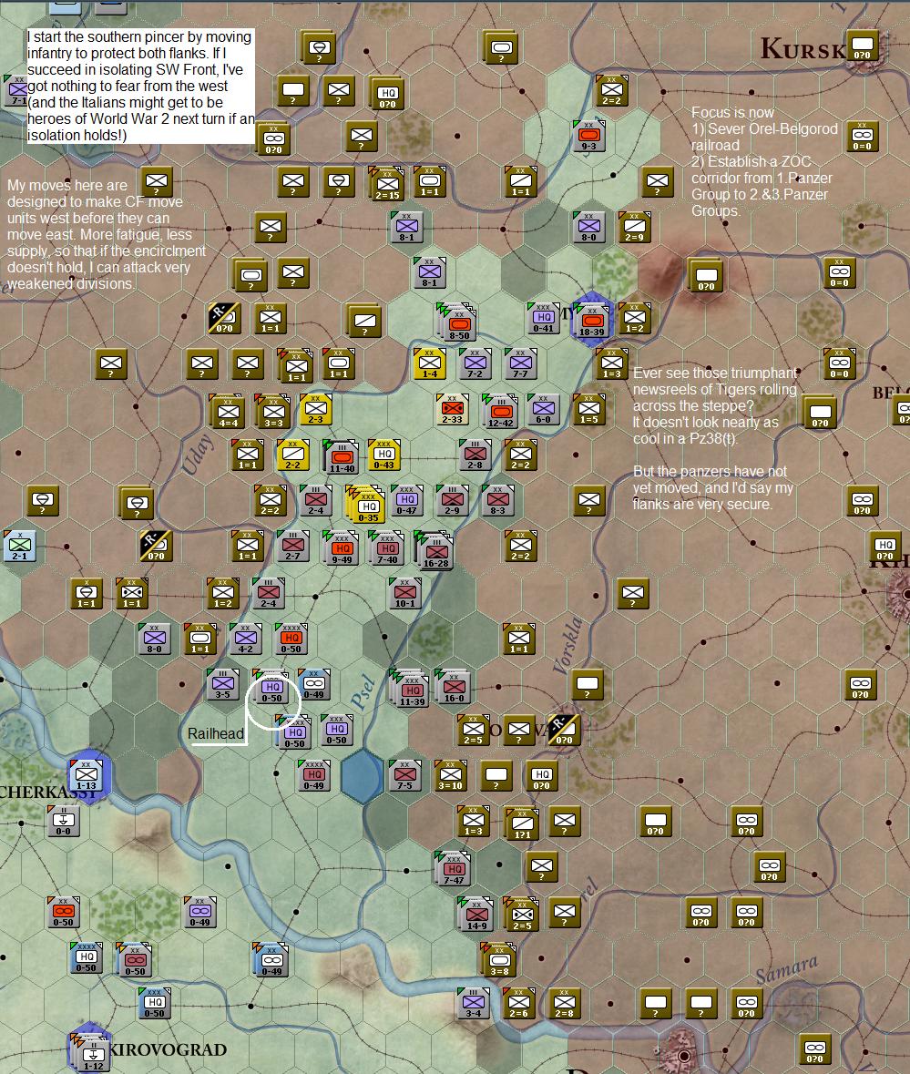Click the 0-41 corps HQ counter
Image resolution: width=910 pixels, height=1074 pixels.
[544, 319]
